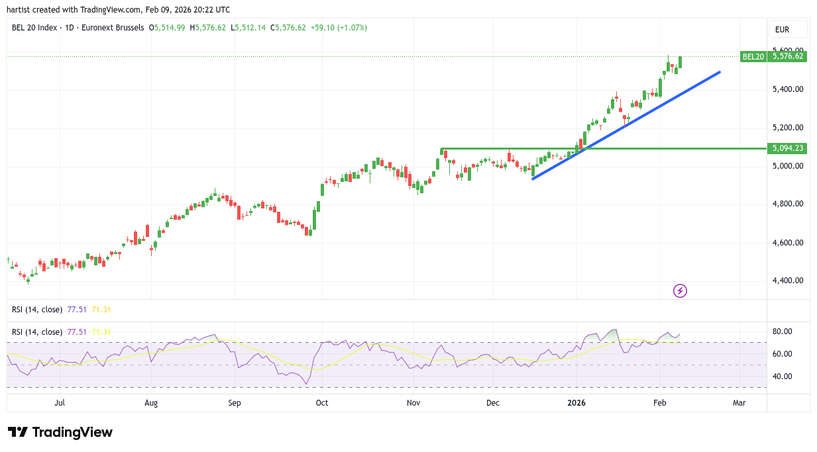Open the EUR currency selector
This screenshot has height=452, width=817.
coord(788,30)
